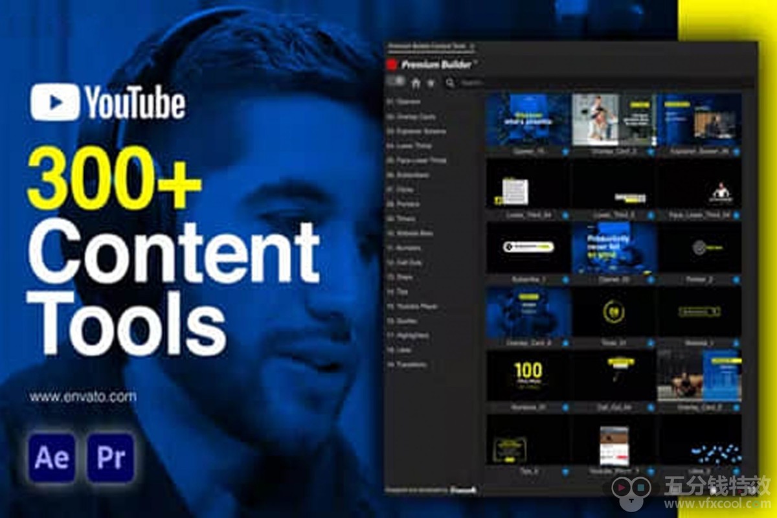Click the blue dot beside Timer_01

coord(651,343)
